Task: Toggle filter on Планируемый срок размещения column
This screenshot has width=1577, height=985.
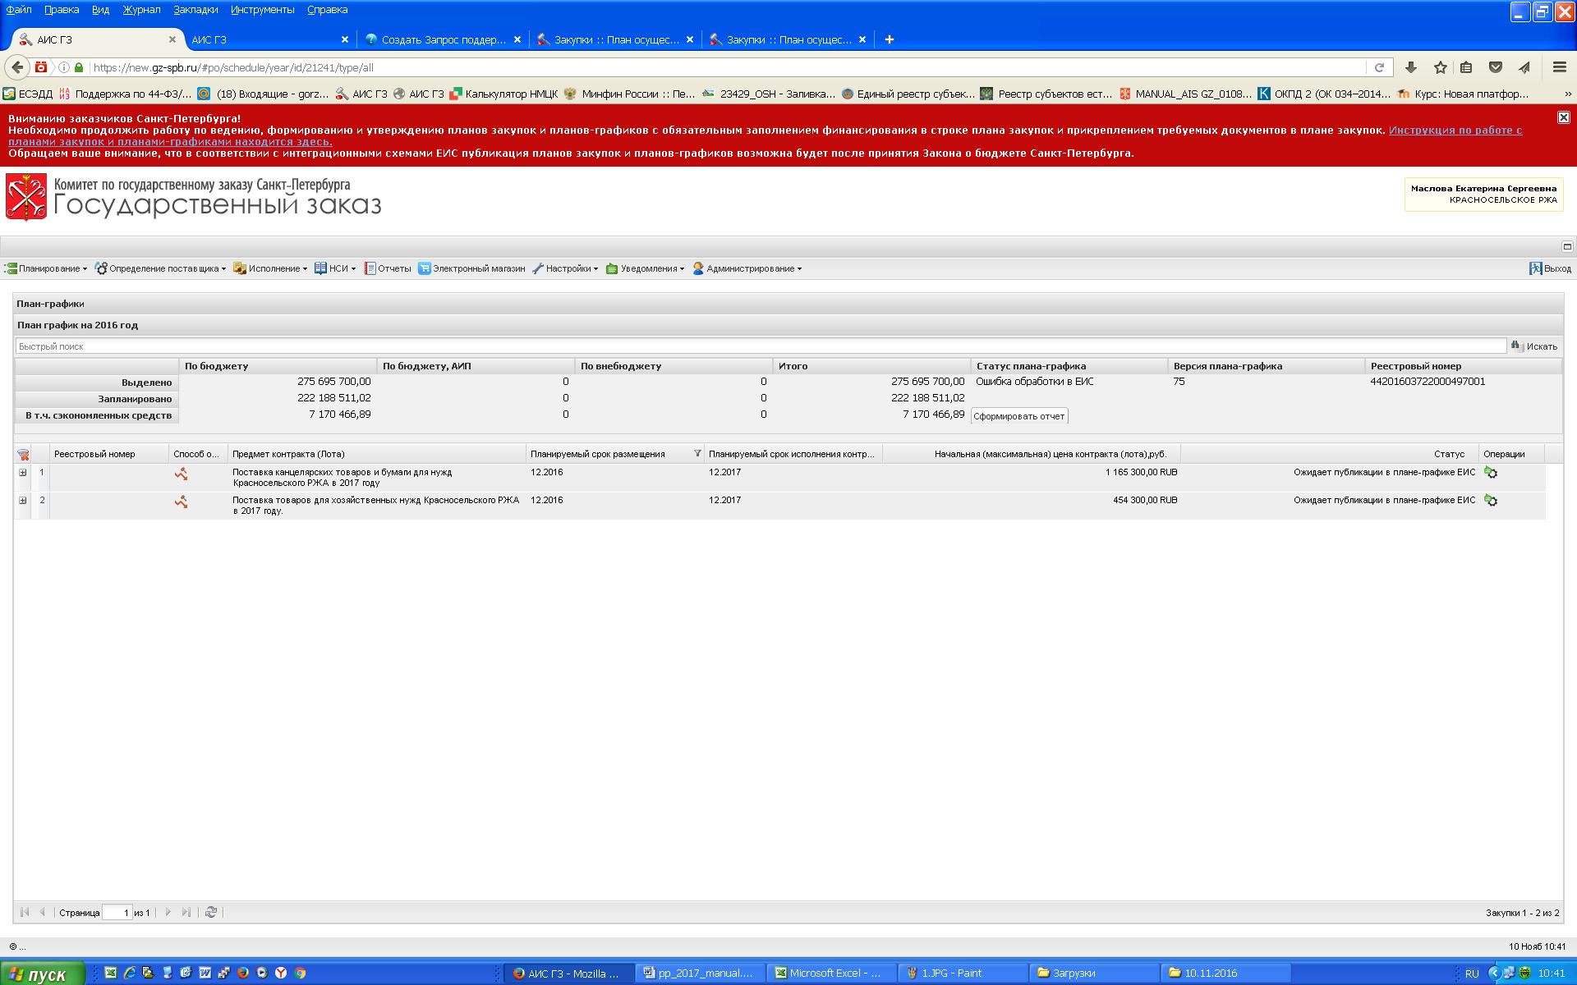Action: (x=697, y=454)
